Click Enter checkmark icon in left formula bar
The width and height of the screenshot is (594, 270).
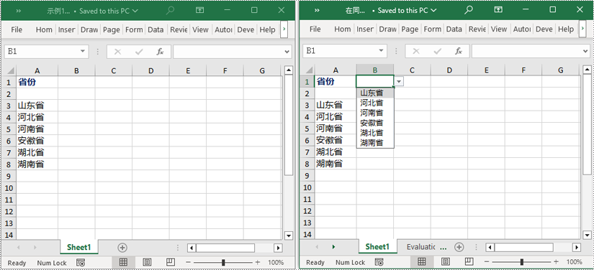[139, 52]
